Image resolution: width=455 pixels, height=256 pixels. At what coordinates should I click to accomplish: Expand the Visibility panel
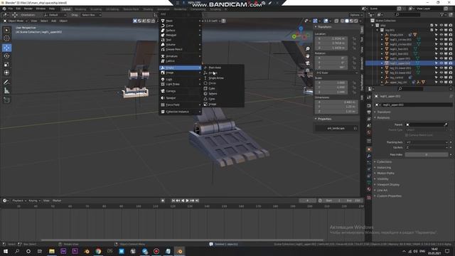tap(382, 178)
